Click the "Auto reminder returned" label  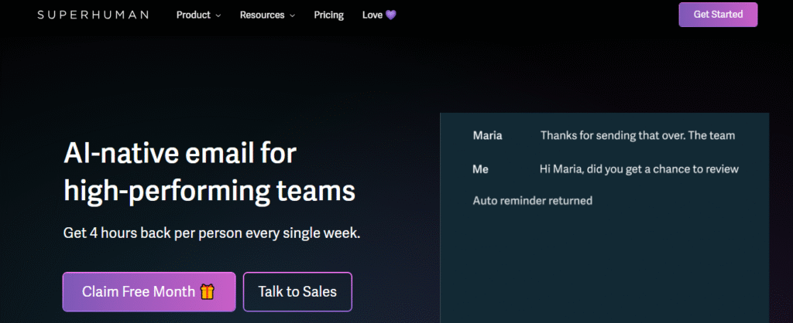pos(533,201)
